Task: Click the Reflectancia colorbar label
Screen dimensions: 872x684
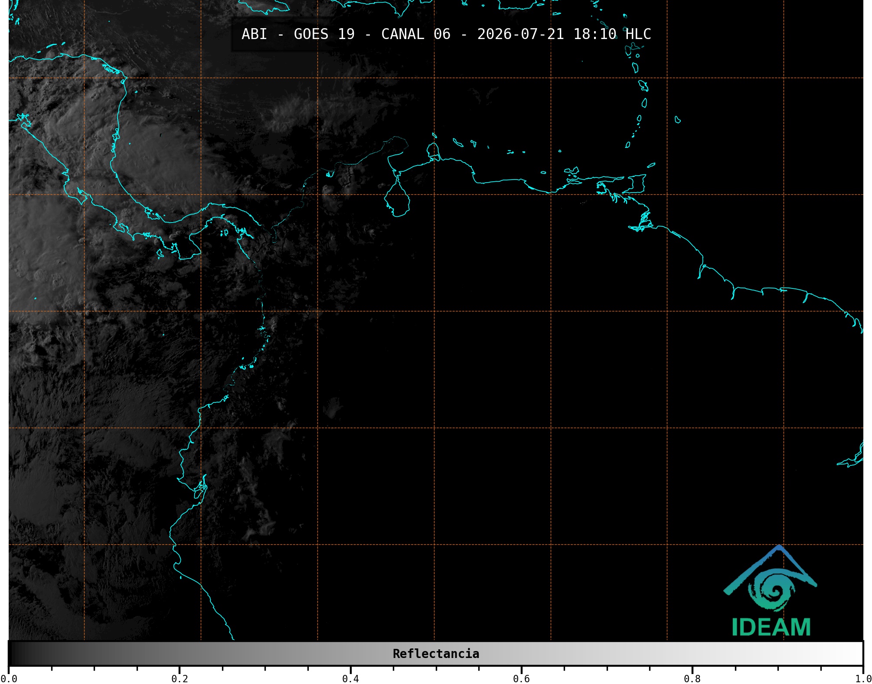Action: (436, 654)
